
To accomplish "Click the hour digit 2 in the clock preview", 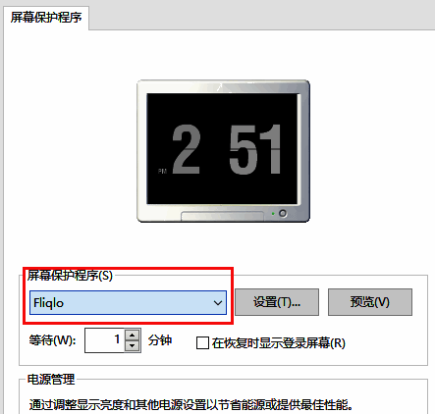I will 187,149.
